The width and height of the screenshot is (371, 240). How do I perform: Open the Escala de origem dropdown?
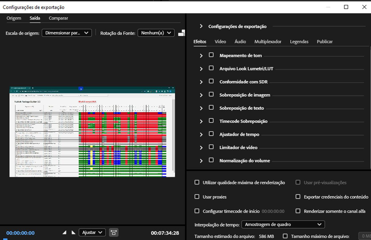click(66, 33)
